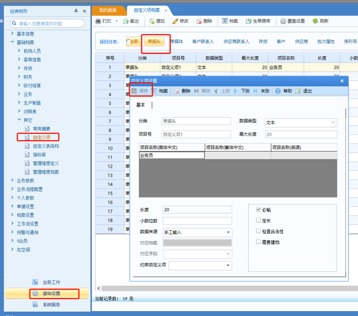Collapse 基础档案 tree node
Screen dimensions: 358x316
tap(12, 42)
